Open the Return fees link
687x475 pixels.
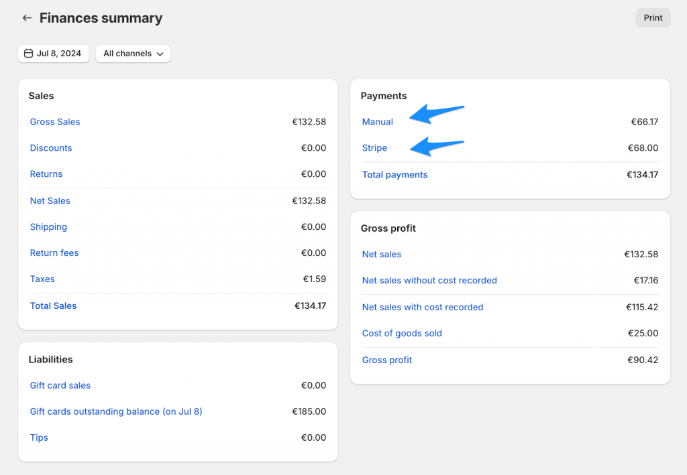(54, 253)
